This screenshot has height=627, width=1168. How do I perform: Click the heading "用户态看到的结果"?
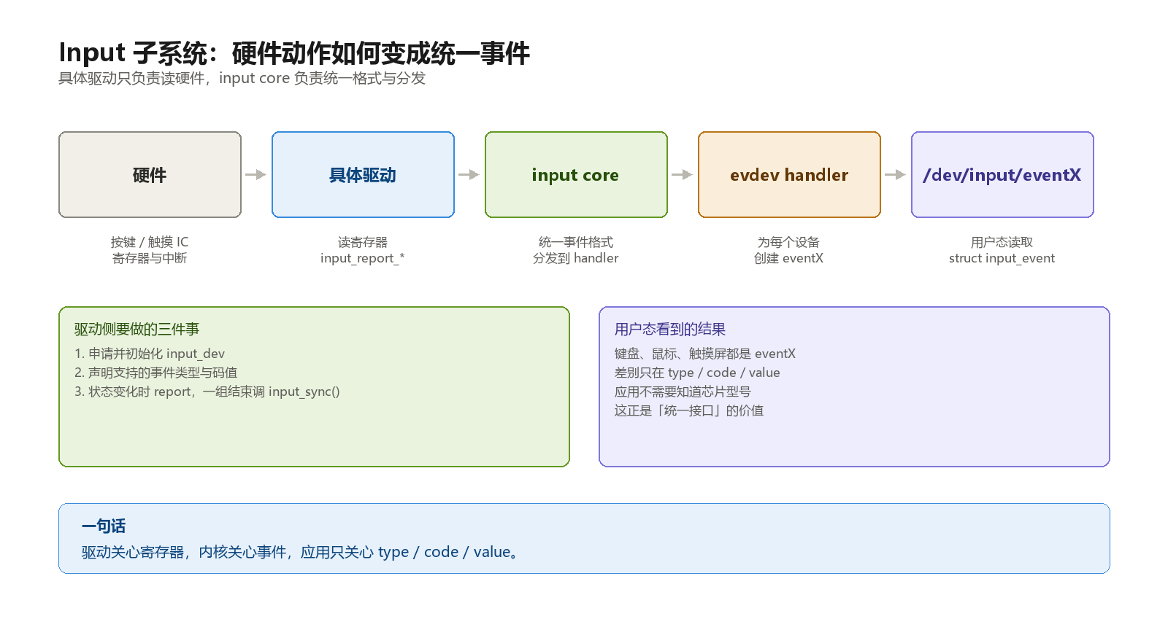coord(670,330)
